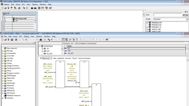Click Open station icon in HW Config toolbar
189x106 pixels.
click(x=6, y=8)
